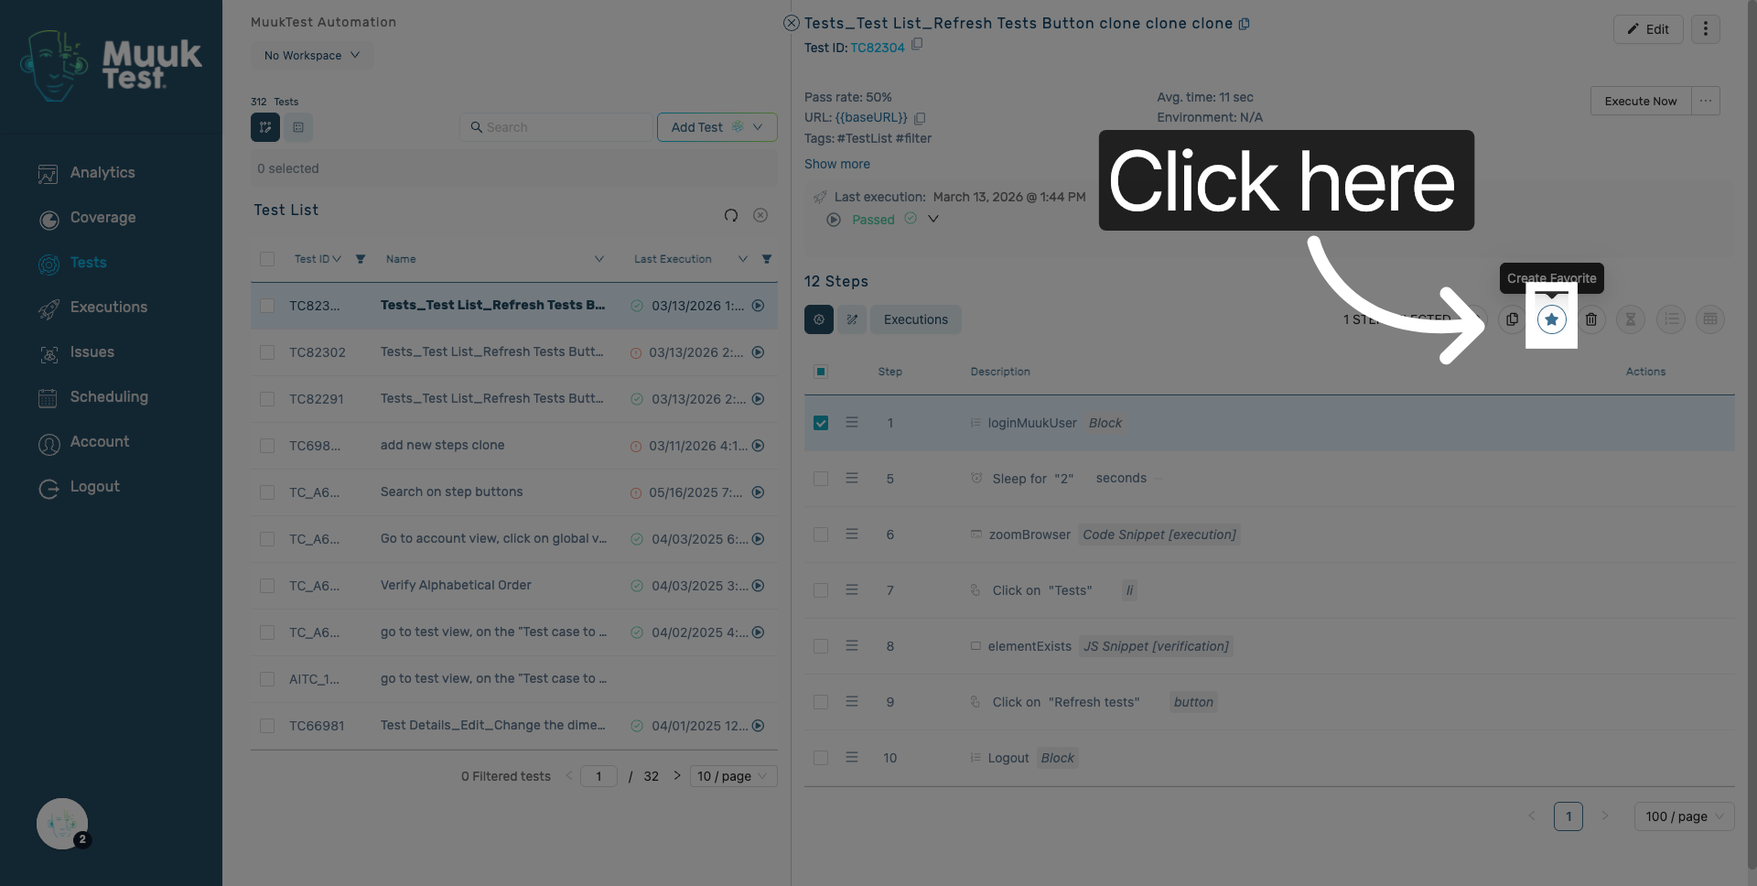
Task: Check the step 5 Sleep checkbox
Action: (x=821, y=479)
